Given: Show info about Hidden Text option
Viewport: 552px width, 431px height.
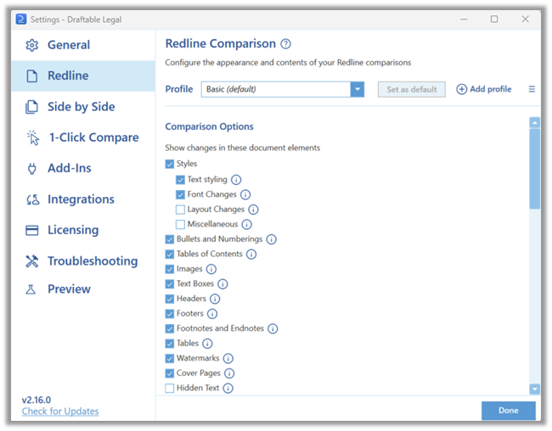Looking at the screenshot, I should coord(228,388).
